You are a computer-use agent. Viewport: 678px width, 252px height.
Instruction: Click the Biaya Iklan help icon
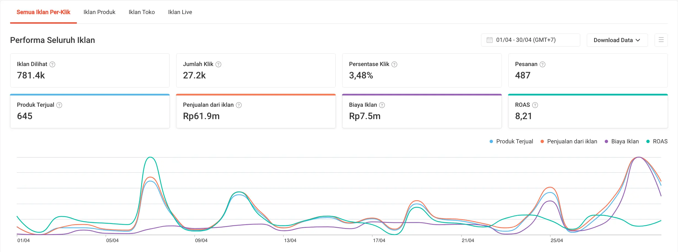(382, 105)
